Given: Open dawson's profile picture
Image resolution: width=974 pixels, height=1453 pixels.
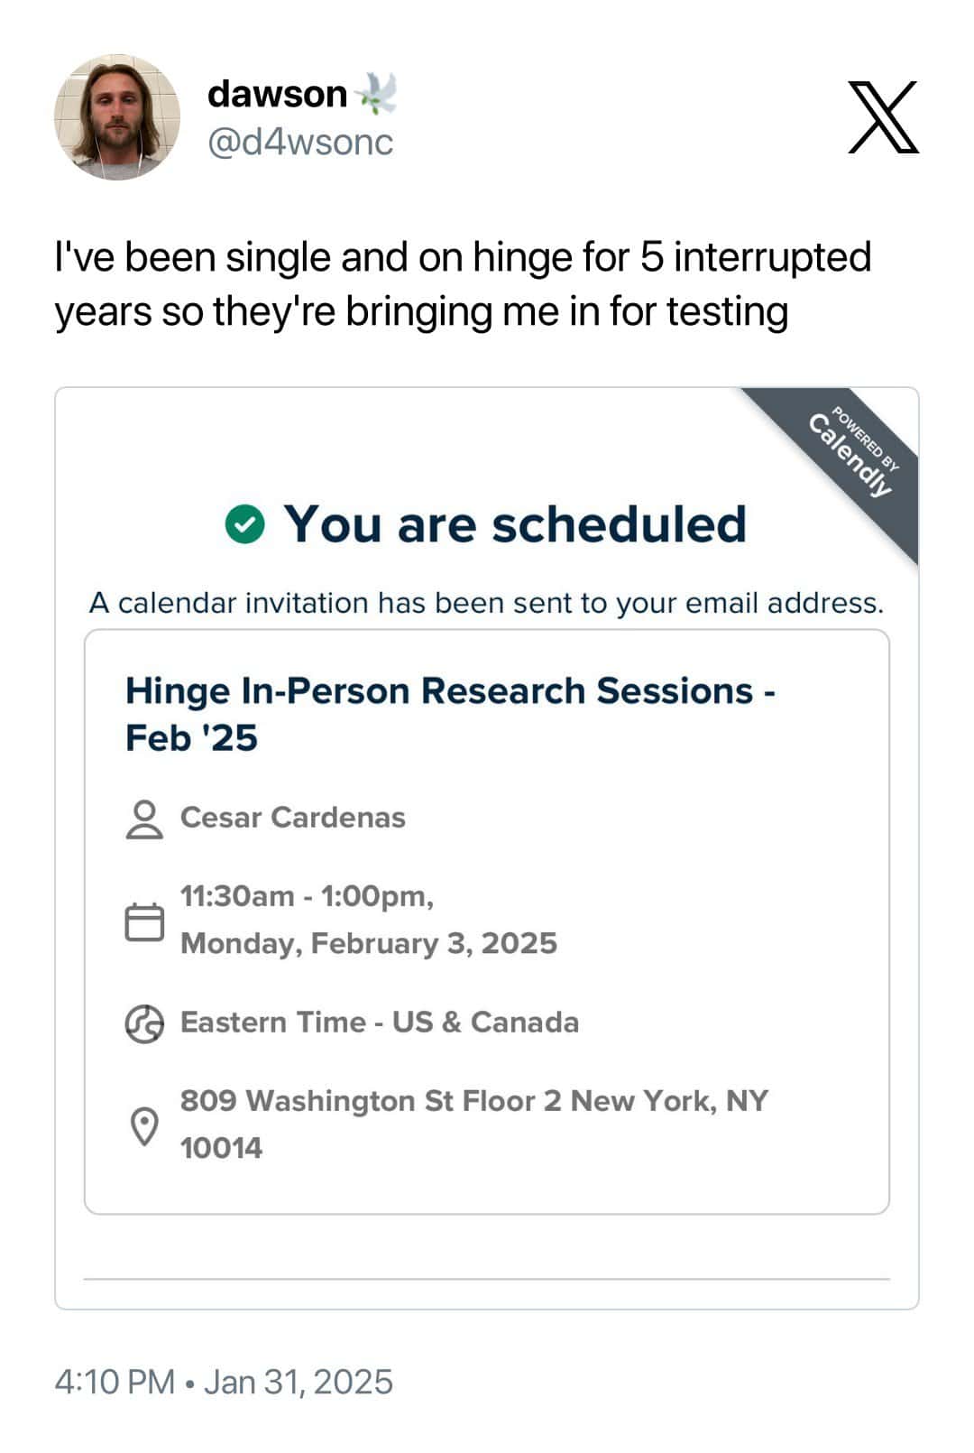Looking at the screenshot, I should [x=117, y=117].
